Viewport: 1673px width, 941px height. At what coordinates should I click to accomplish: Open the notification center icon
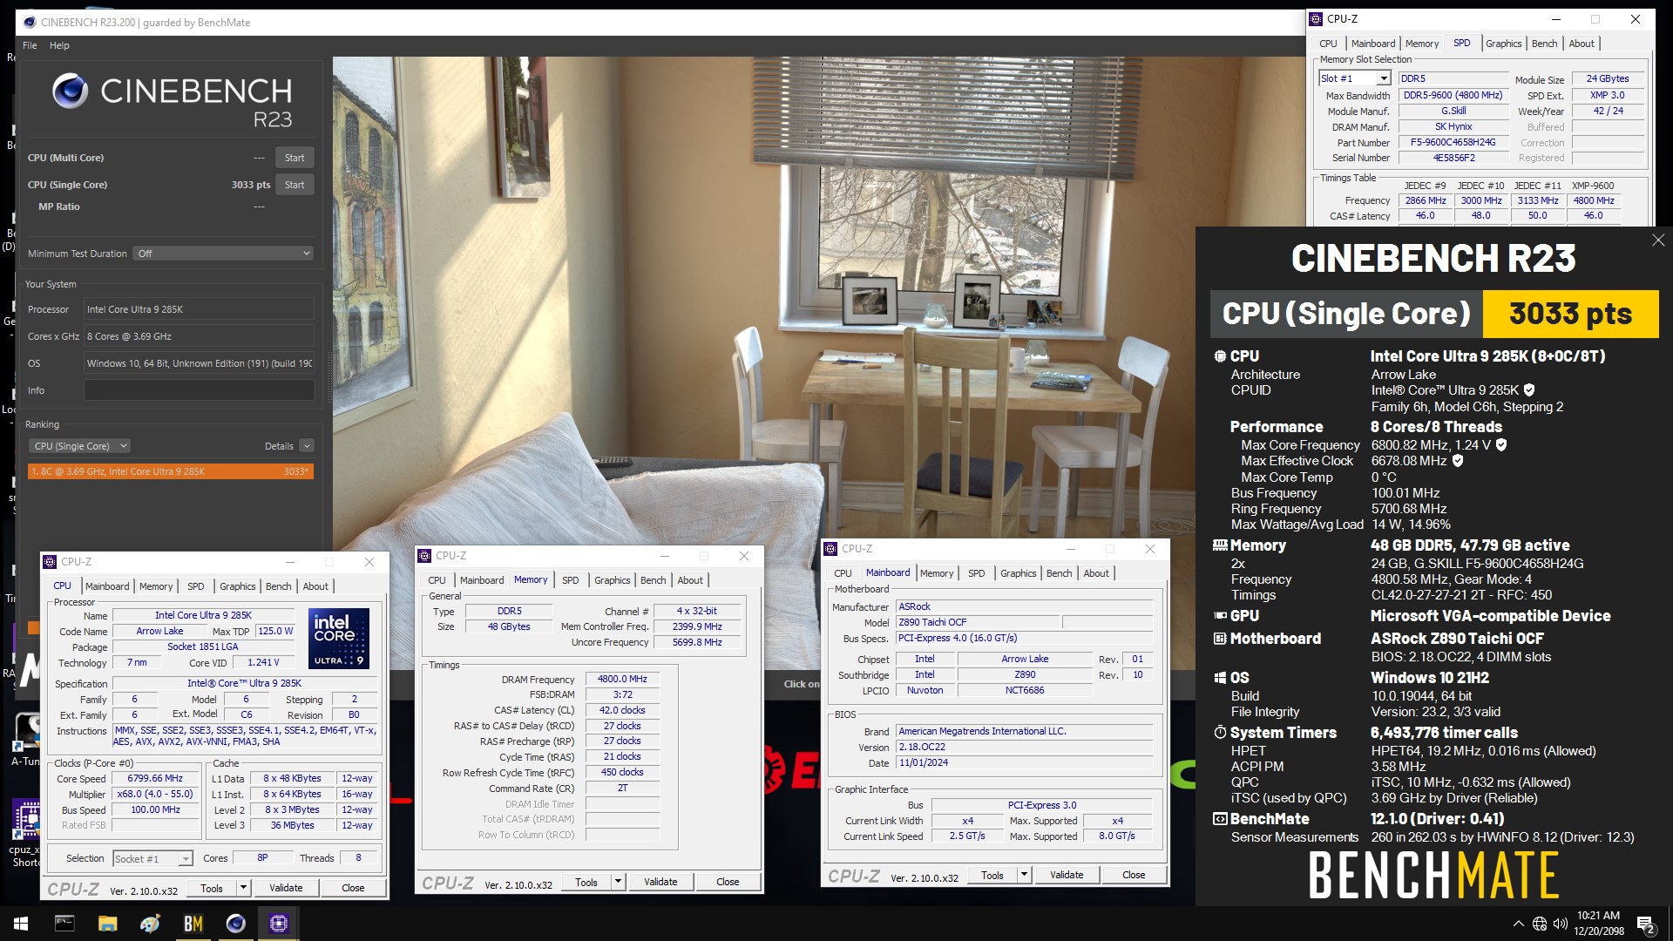pos(1646,924)
